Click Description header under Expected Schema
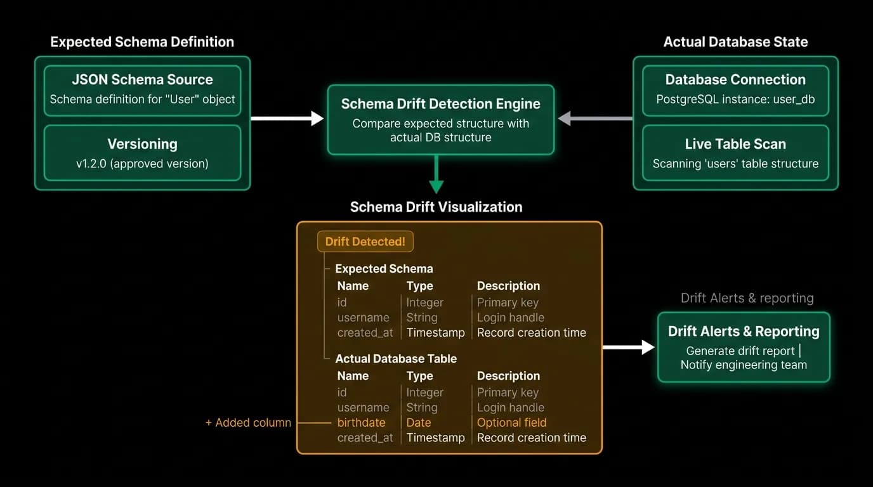Screen dimensions: 873x487 (508, 286)
